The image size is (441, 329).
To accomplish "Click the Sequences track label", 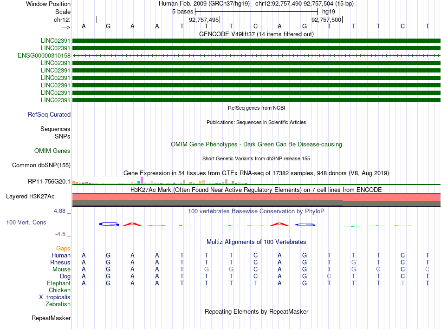I will point(55,129).
